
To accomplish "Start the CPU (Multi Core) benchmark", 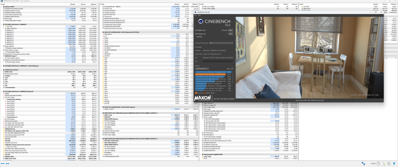I will click(x=230, y=29).
